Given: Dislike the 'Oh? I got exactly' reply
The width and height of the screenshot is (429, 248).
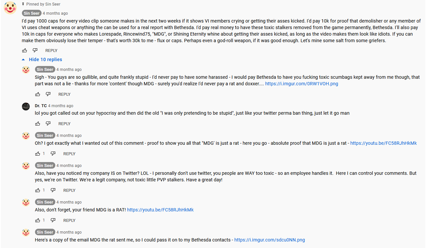Looking at the screenshot, I should 53,154.
